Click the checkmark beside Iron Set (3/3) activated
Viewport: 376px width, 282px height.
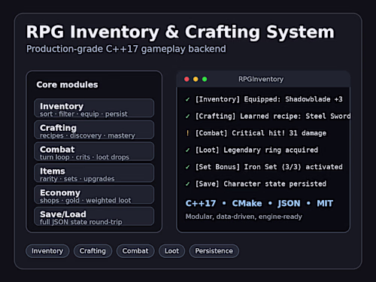click(x=187, y=167)
